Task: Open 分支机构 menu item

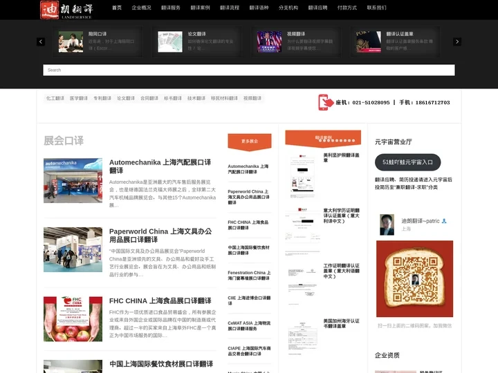Action: (288, 8)
